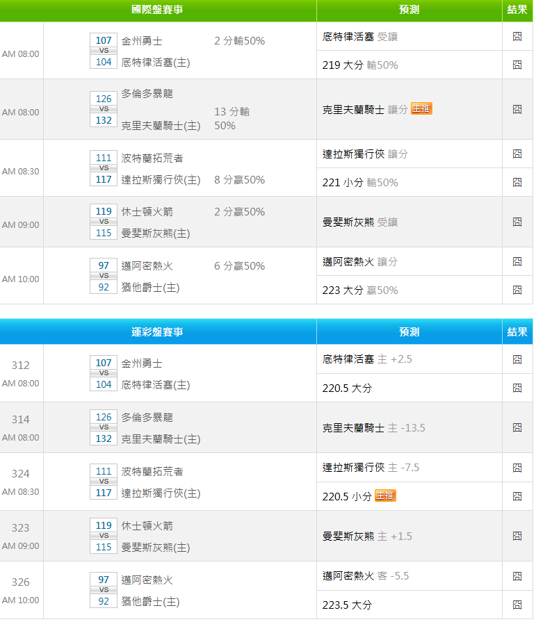This screenshot has width=536, height=631.
Task: Open 金州勇士 team in the 國際盤 table
Action: point(142,41)
